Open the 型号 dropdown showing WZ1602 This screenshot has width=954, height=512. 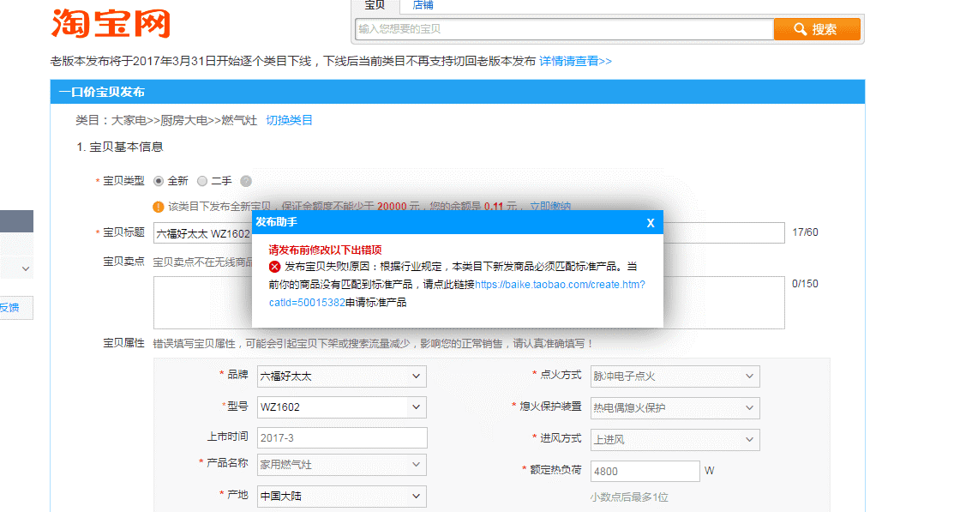pos(341,407)
